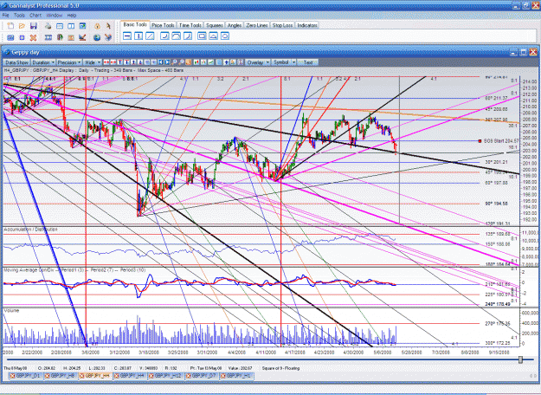Select the Basic Tools tab
The width and height of the screenshot is (541, 395).
coord(135,24)
